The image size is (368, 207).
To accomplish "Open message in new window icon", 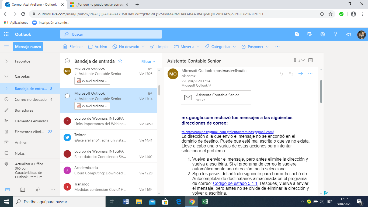I will click(x=310, y=60).
